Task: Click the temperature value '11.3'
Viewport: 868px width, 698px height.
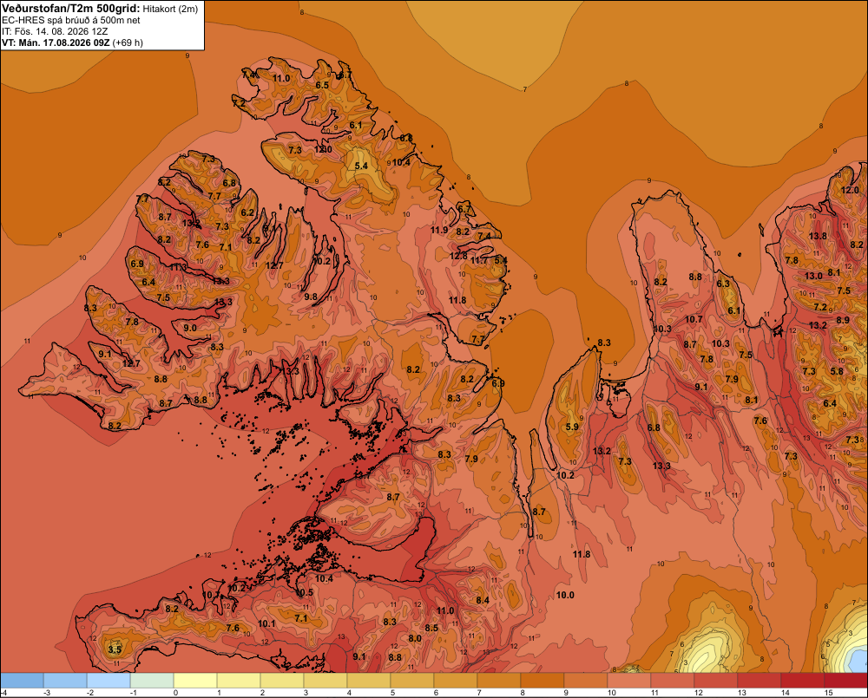Action: pyautogui.click(x=178, y=268)
